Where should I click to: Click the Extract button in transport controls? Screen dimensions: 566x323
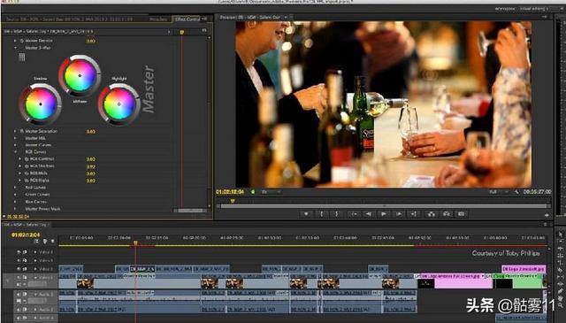tap(446, 214)
